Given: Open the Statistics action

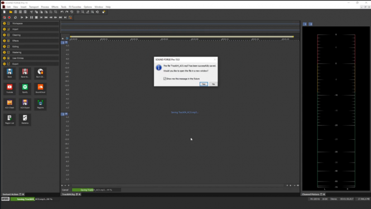Looking at the screenshot, I should (25, 120).
